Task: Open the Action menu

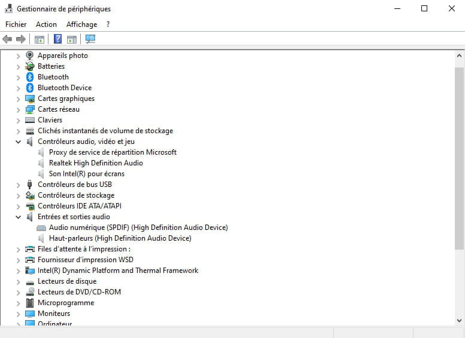Action: point(46,24)
